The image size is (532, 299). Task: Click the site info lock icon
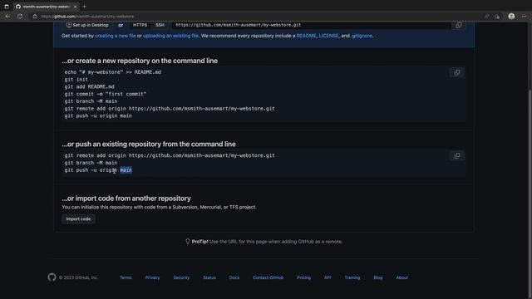pyautogui.click(x=35, y=17)
